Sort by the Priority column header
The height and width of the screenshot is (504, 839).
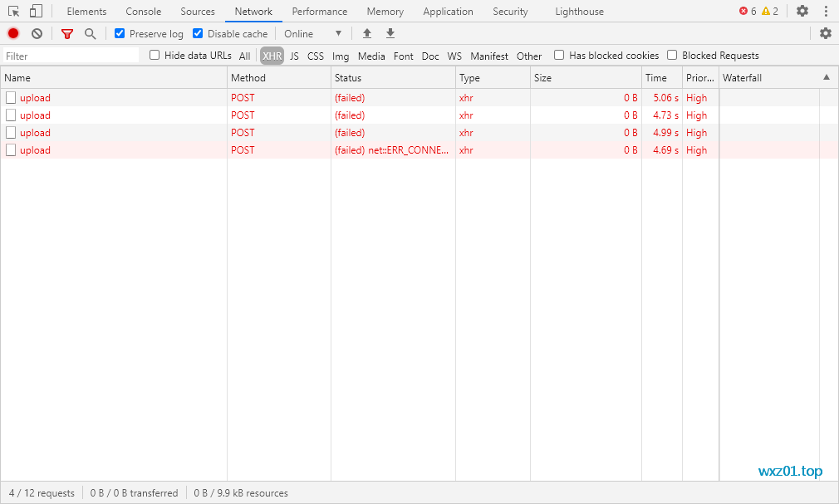[700, 77]
